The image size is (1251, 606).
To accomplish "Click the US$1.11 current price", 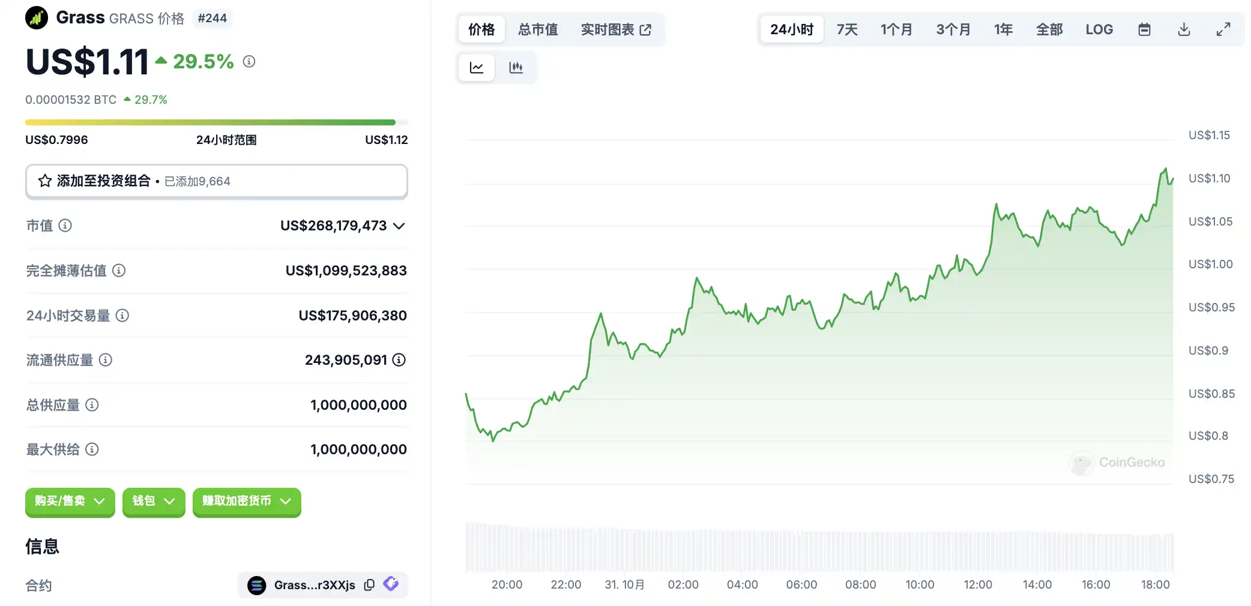I will click(x=87, y=61).
